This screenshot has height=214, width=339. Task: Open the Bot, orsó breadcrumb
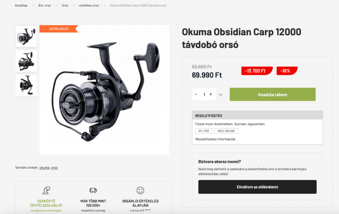pos(45,5)
